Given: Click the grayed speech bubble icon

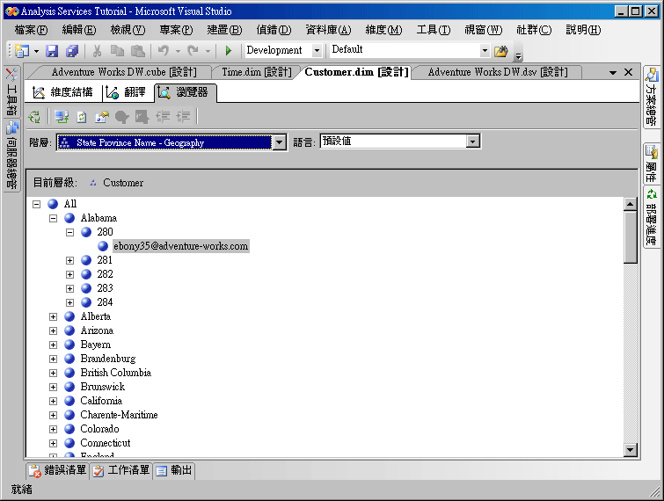Looking at the screenshot, I should point(122,117).
